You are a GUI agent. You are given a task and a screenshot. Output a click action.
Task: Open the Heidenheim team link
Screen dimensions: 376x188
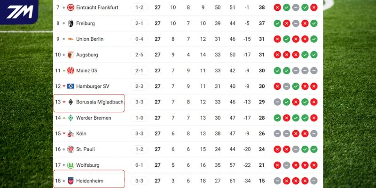[x=89, y=181]
